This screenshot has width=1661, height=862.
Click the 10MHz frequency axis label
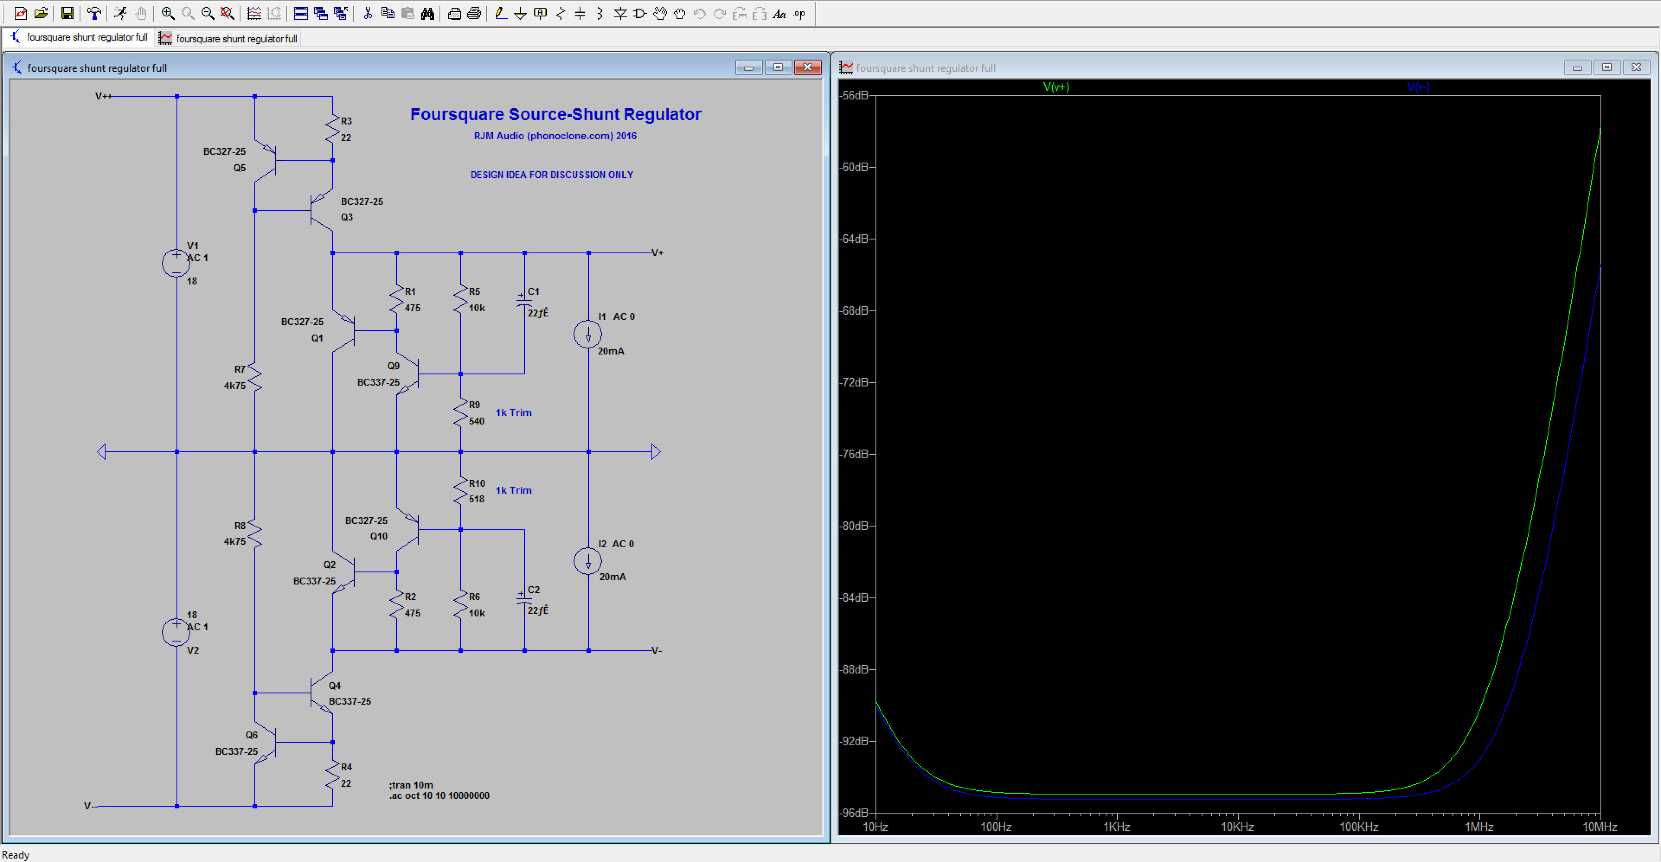click(1600, 827)
